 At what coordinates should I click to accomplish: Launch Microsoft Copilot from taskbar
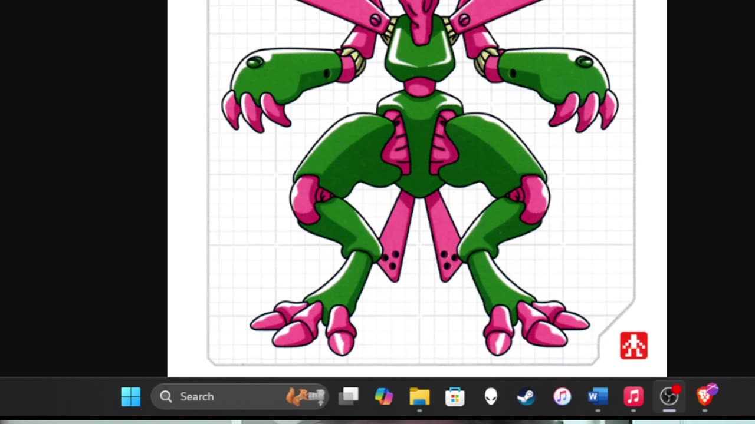point(384,396)
